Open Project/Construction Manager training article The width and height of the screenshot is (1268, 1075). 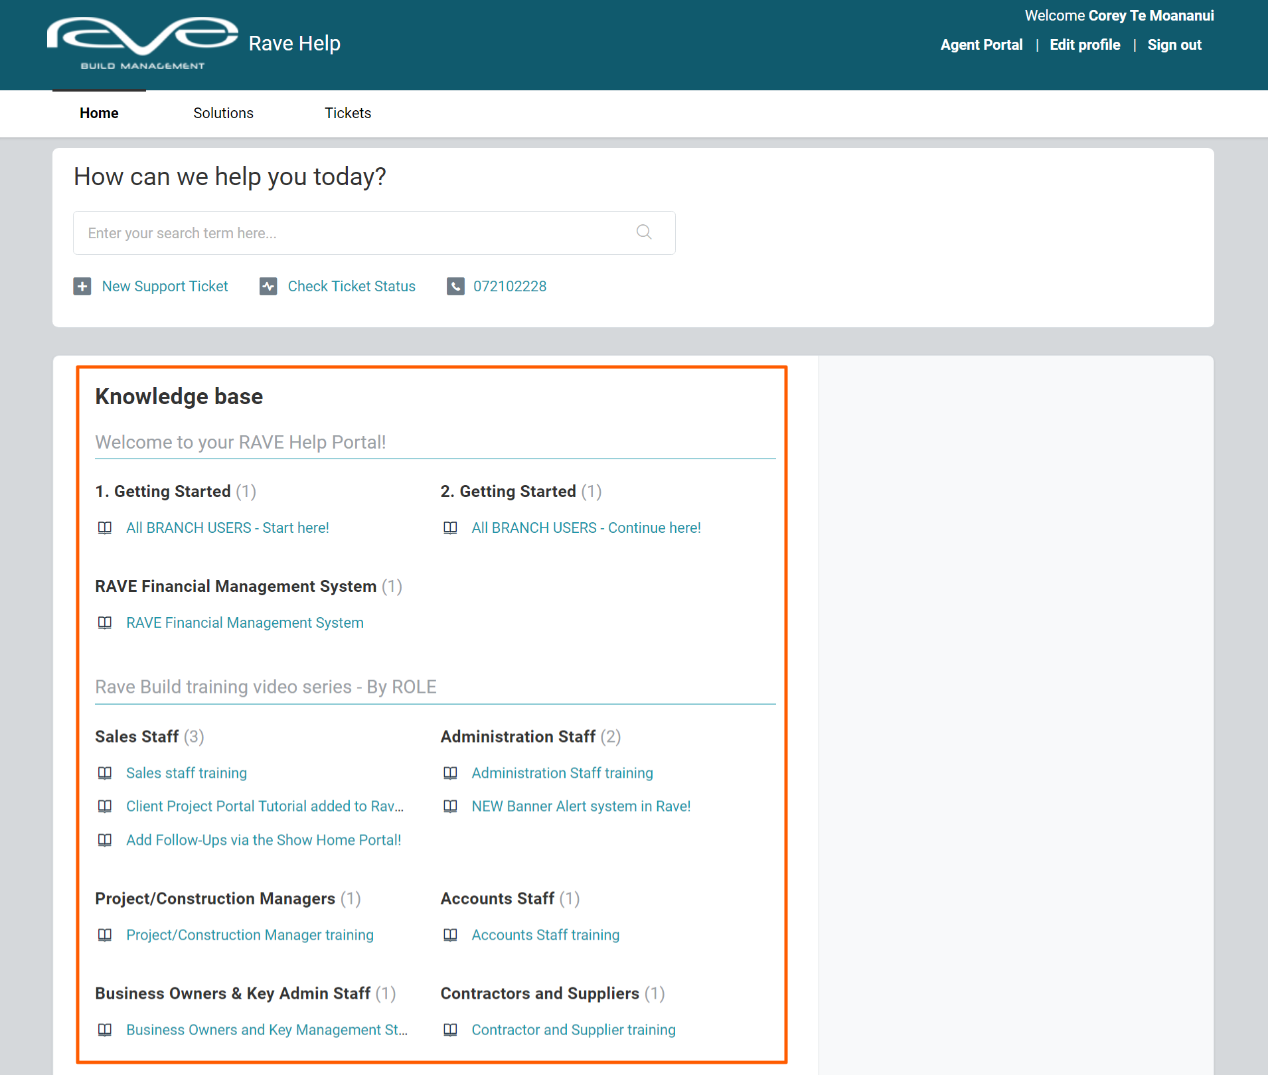tap(250, 935)
